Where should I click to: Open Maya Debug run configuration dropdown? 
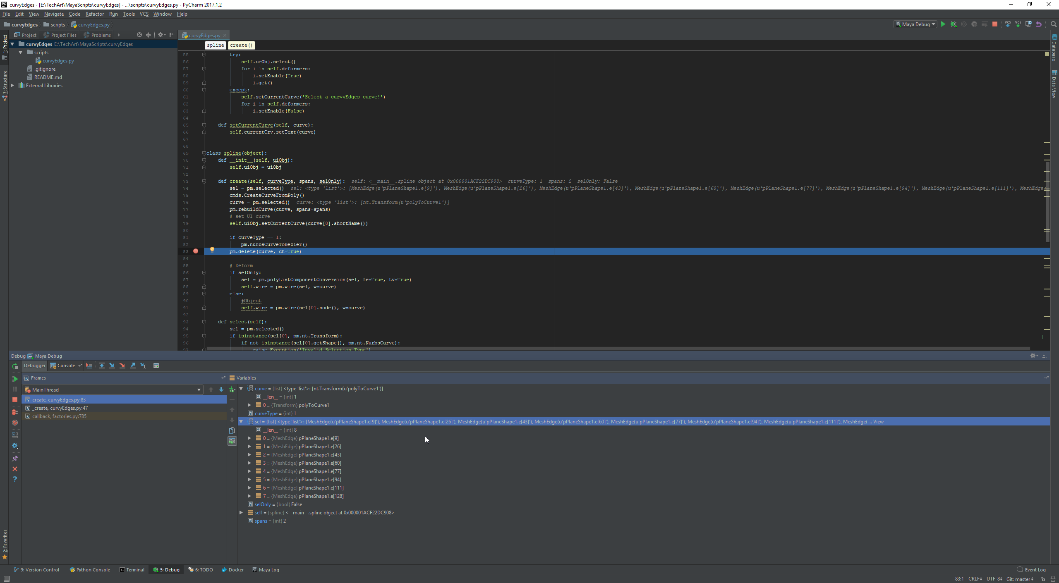[915, 24]
